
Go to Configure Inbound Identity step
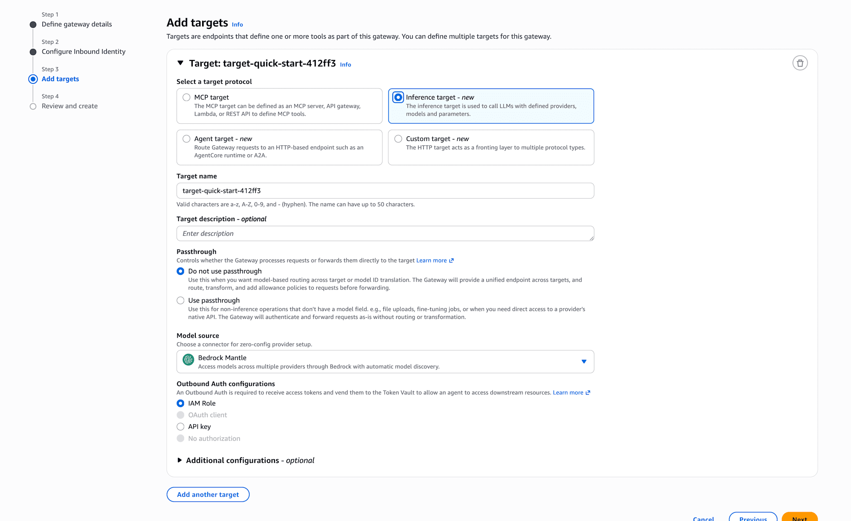click(x=83, y=51)
